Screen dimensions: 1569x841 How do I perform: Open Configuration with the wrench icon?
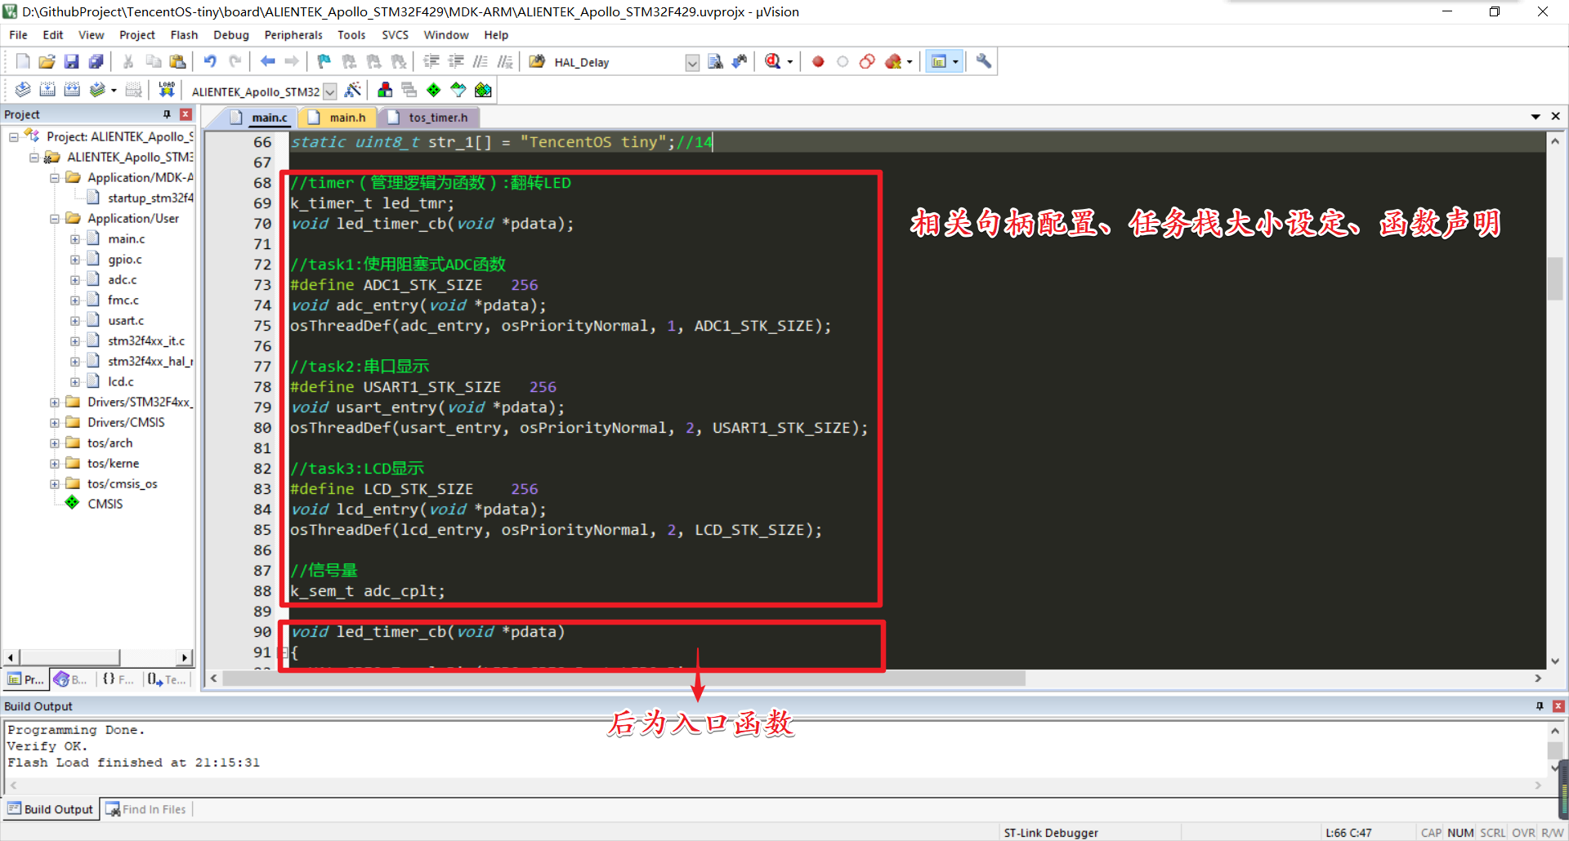click(x=984, y=61)
